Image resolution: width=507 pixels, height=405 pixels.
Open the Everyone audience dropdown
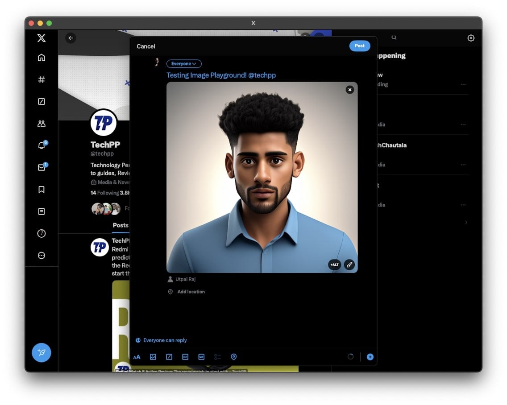click(184, 64)
